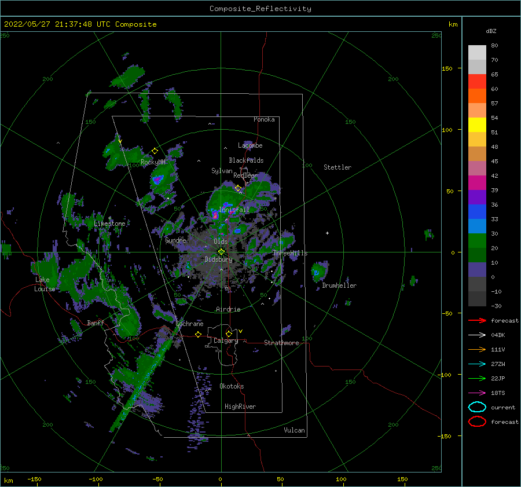Click the yellow 150 tick on right axis
Image resolution: width=521 pixels, height=487 pixels.
[x=447, y=68]
